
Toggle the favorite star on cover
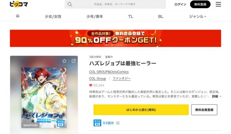(64, 61)
